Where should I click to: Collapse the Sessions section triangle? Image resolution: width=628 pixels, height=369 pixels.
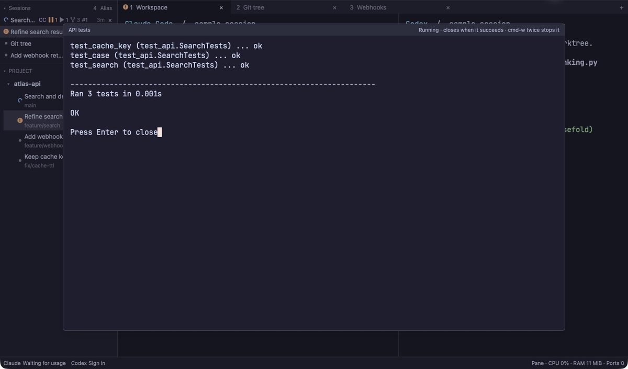click(5, 8)
